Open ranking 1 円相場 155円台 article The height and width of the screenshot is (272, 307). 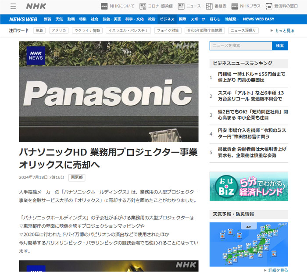tap(252, 77)
